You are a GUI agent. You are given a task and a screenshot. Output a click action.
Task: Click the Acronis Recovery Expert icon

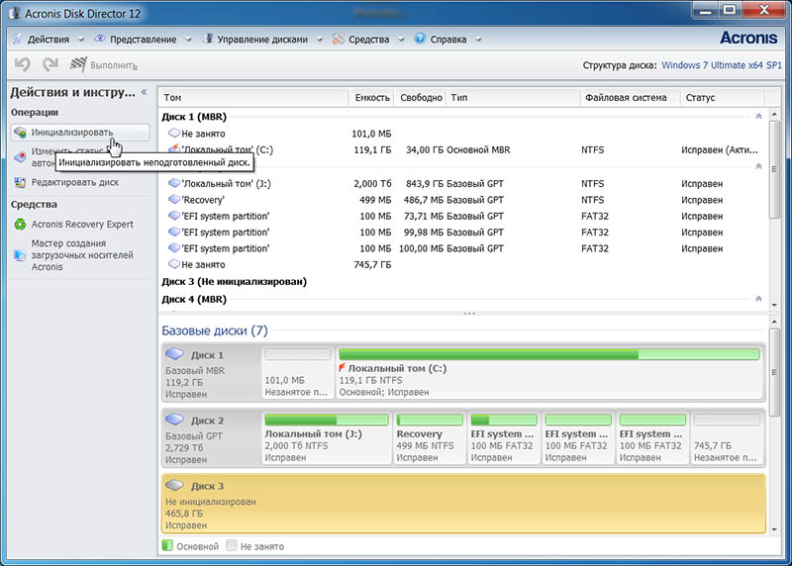pos(20,225)
